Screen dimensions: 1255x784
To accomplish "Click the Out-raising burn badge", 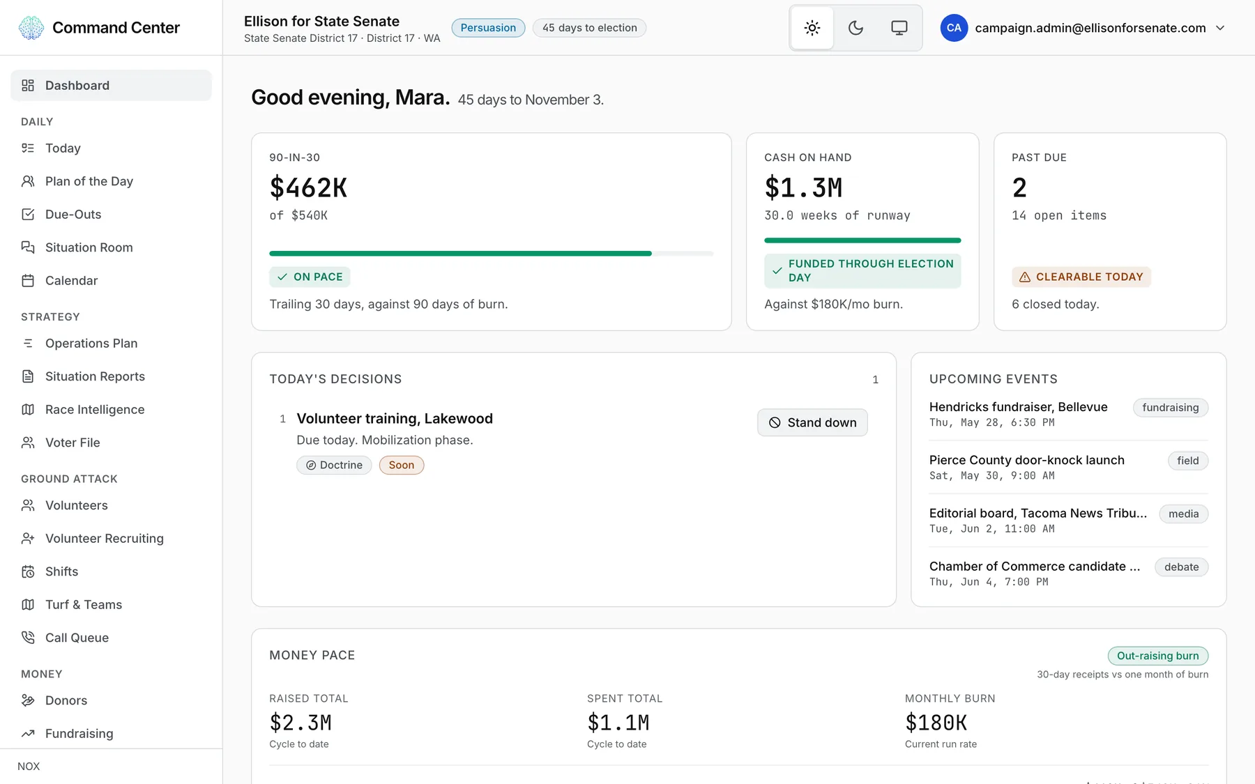I will coord(1158,656).
